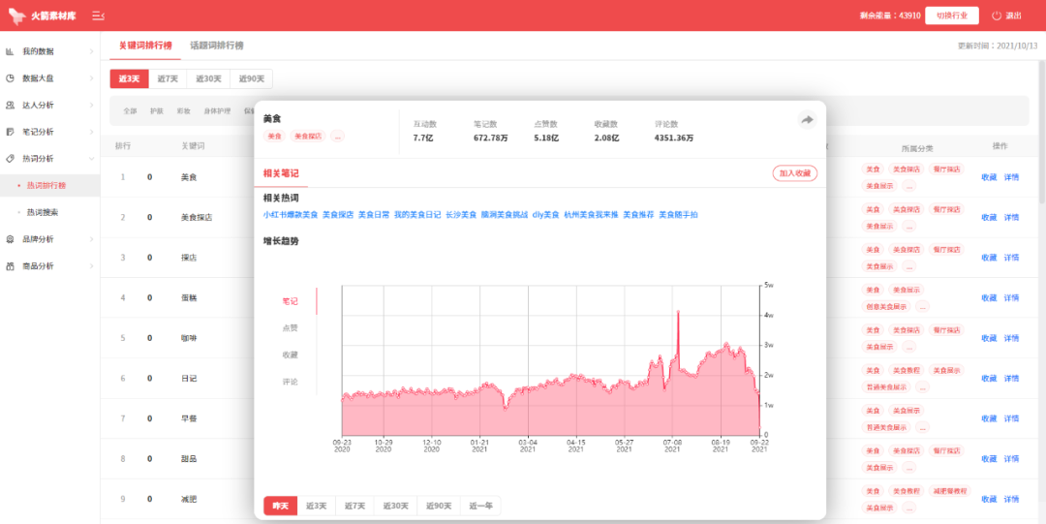
Task: Click the 笔记分析 note icon
Action: [x=10, y=132]
